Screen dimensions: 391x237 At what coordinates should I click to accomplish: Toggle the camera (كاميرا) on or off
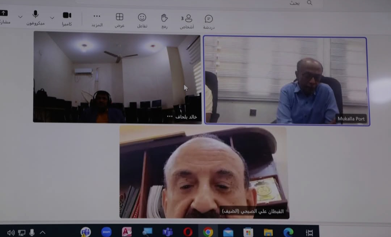pyautogui.click(x=67, y=18)
